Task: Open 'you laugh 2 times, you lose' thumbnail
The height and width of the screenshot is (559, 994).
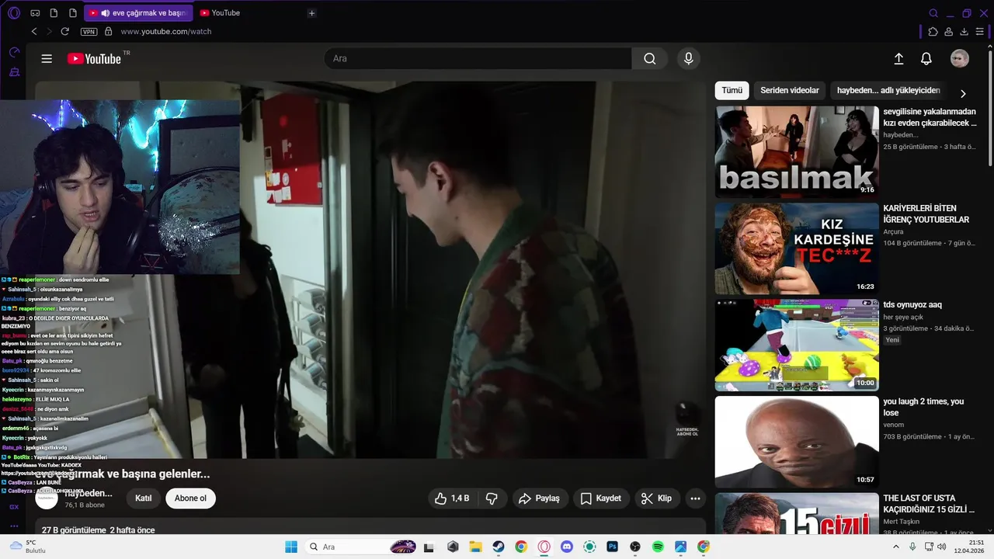Action: (797, 442)
